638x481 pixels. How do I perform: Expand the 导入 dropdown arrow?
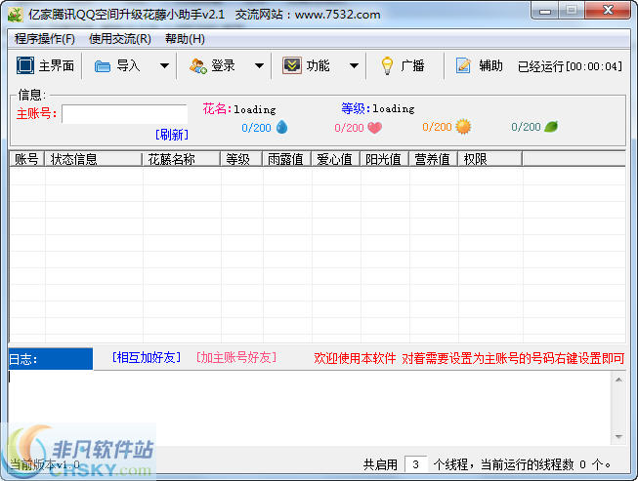click(164, 65)
